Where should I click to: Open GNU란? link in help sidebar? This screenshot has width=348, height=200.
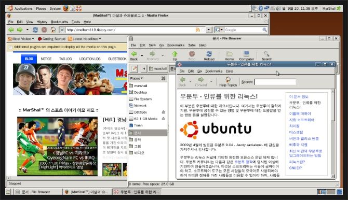pyautogui.click(x=295, y=168)
